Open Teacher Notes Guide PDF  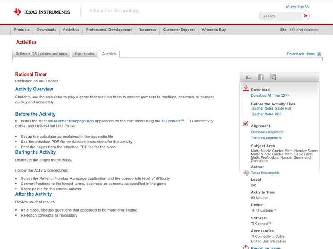[x=271, y=108]
